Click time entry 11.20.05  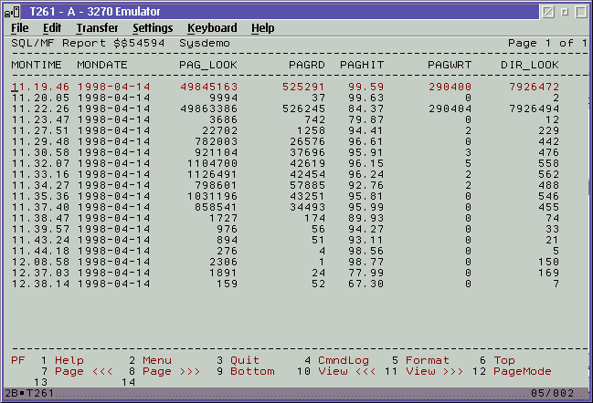tap(40, 98)
